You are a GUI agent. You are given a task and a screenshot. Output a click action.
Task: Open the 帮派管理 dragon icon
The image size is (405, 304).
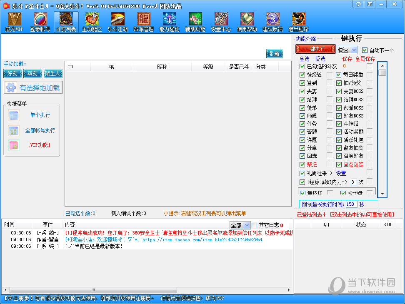[x=144, y=22]
